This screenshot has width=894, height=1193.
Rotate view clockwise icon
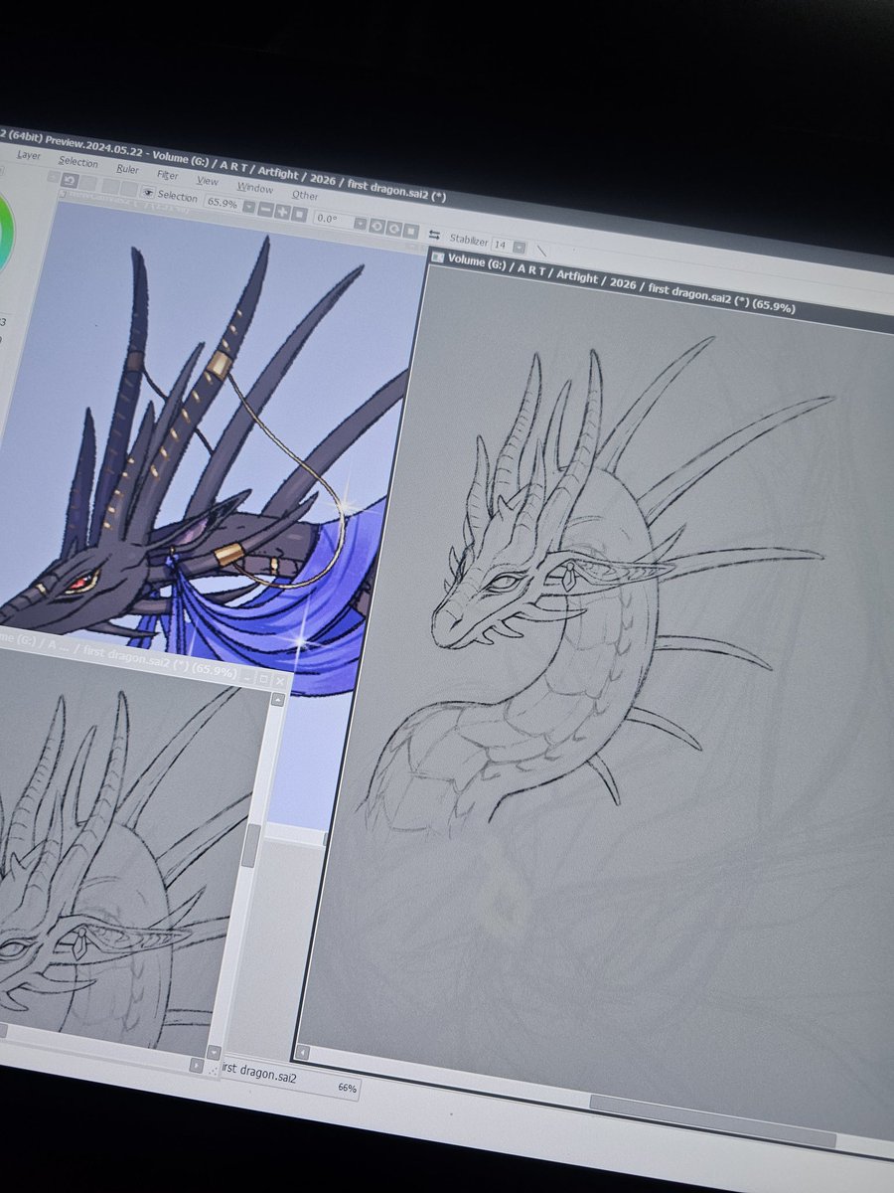click(x=393, y=229)
